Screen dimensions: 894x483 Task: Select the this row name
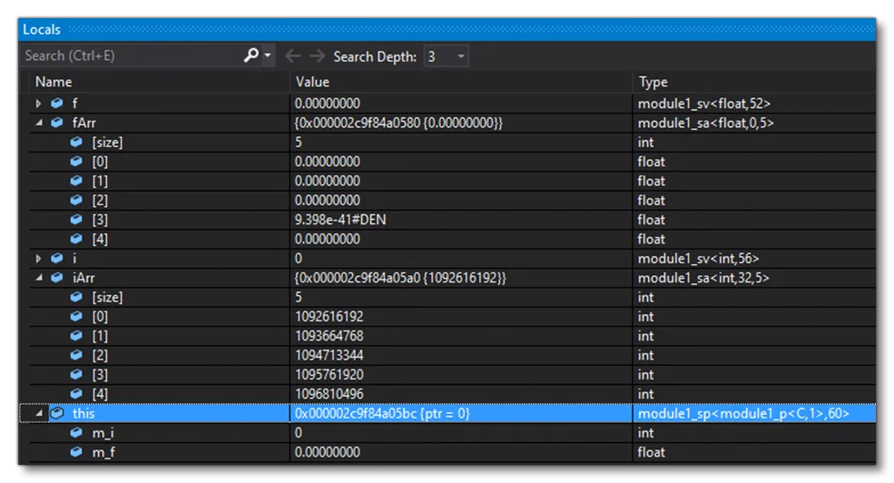(x=84, y=413)
